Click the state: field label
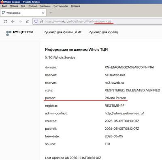The image size is (162, 160). (x=49, y=90)
